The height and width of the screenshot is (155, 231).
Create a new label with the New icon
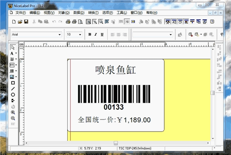pos(14,22)
